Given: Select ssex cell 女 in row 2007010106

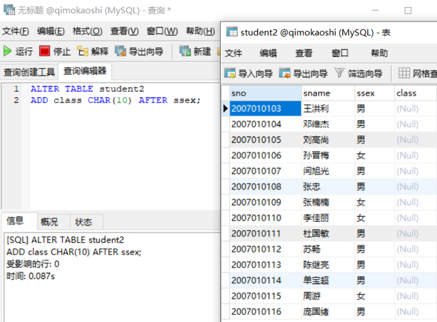Looking at the screenshot, I should tap(375, 155).
